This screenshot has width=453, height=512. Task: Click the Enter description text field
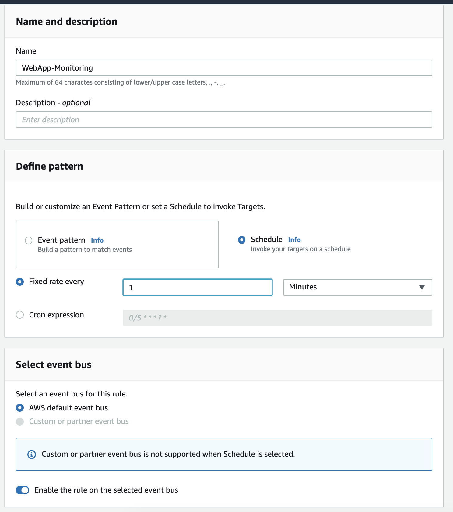(x=224, y=119)
